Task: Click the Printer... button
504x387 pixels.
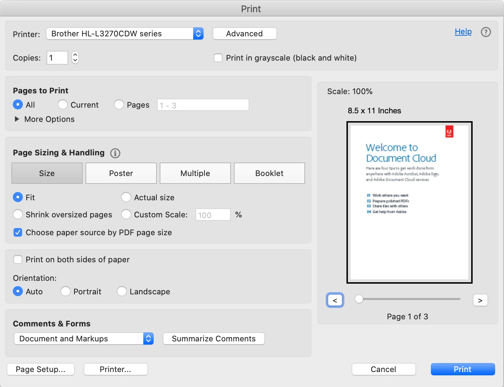Action: click(x=116, y=369)
